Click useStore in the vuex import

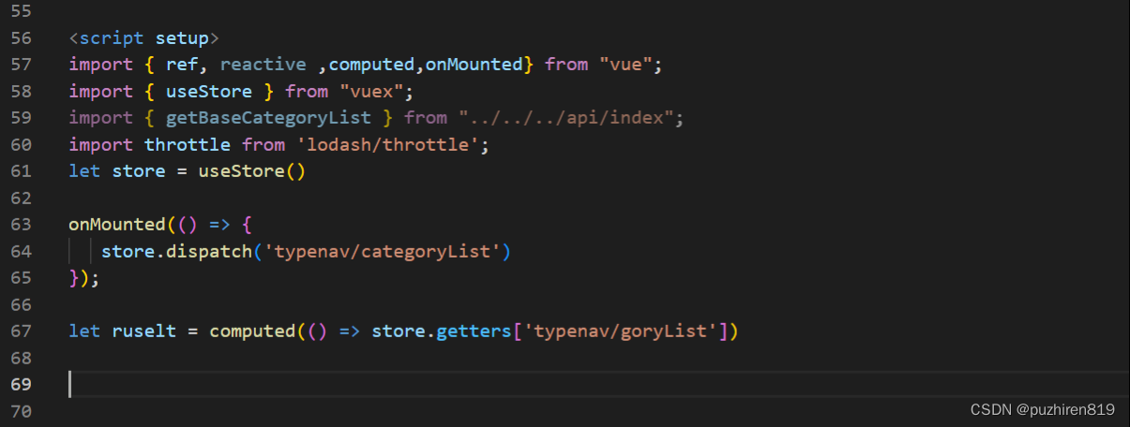click(x=209, y=92)
